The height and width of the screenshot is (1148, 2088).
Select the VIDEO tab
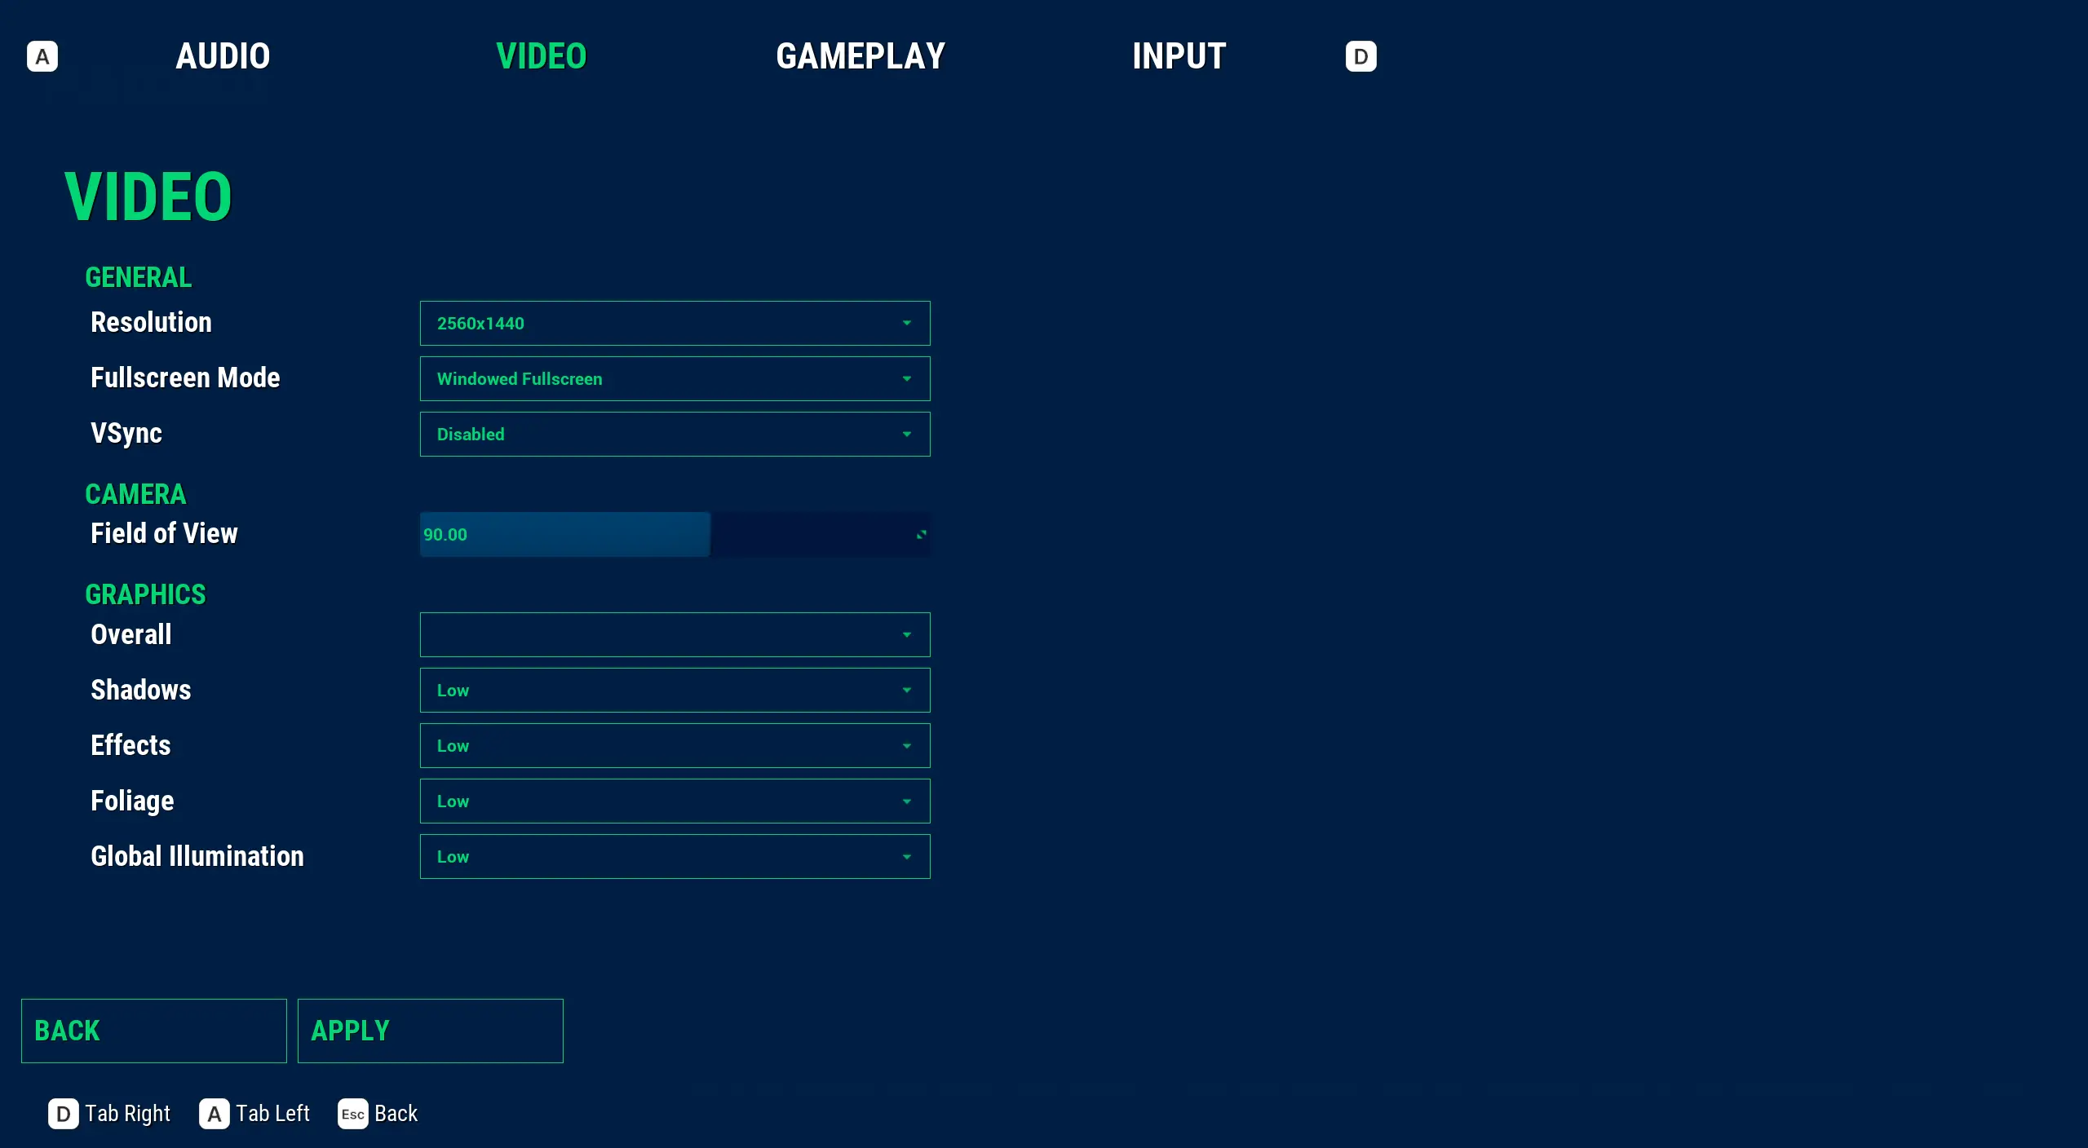point(542,56)
